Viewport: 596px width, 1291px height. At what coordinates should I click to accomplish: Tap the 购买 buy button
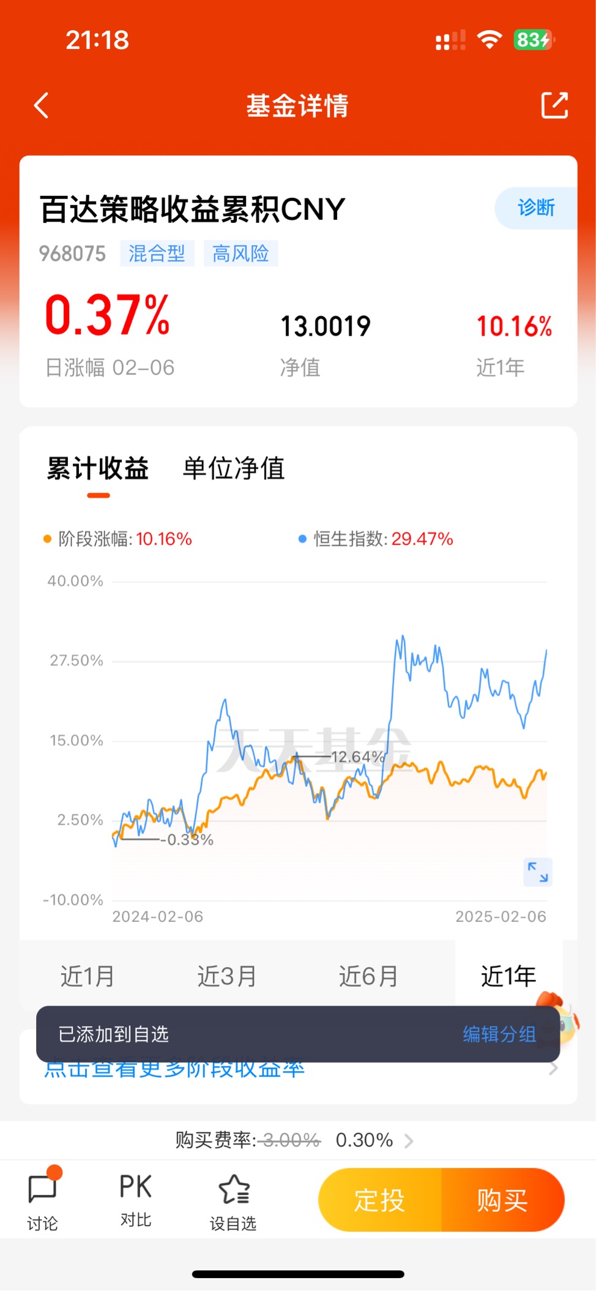502,1200
